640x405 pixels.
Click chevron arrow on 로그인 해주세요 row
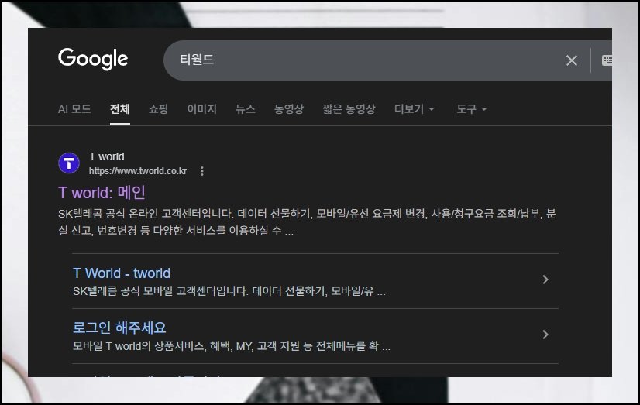pos(545,335)
